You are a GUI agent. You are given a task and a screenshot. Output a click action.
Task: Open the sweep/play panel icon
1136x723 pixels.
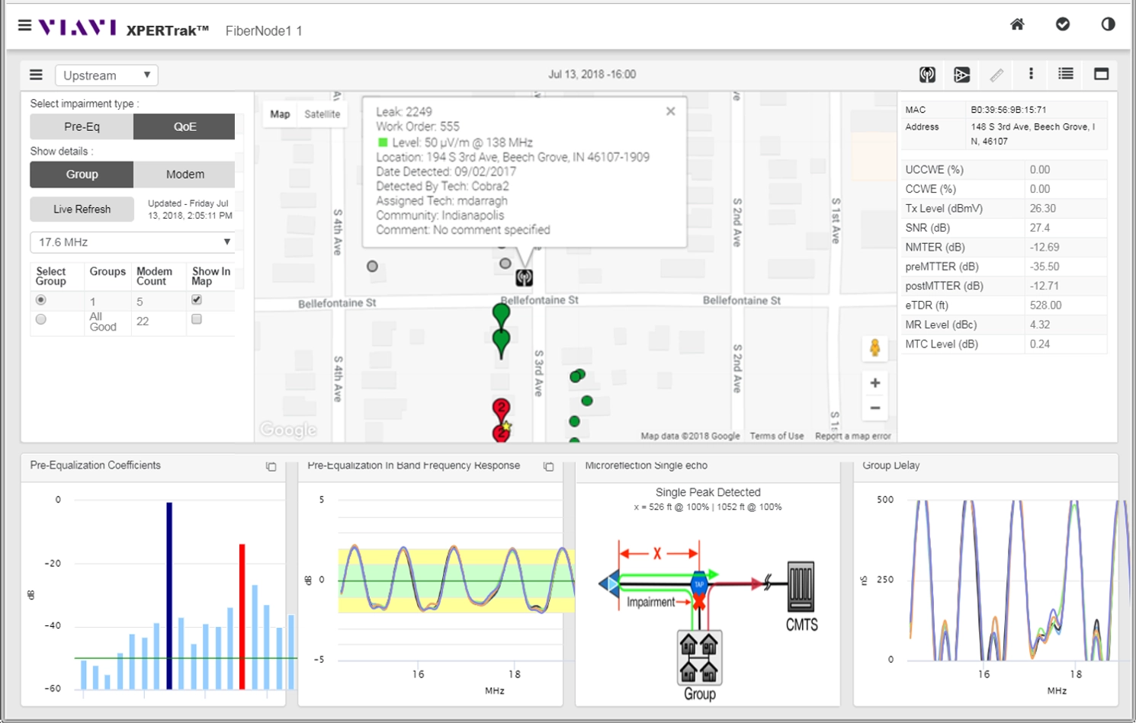tap(962, 75)
